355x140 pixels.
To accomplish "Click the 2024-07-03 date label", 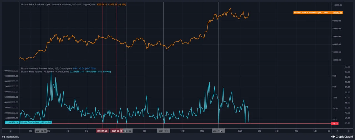I will 128,131.
